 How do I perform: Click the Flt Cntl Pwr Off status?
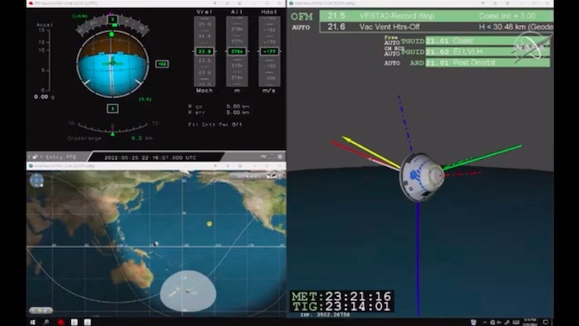pyautogui.click(x=216, y=124)
